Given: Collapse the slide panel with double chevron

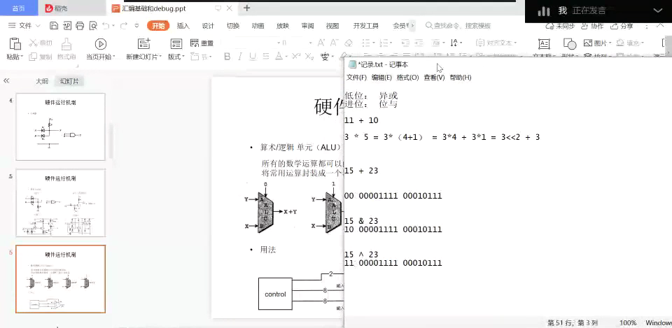Looking at the screenshot, I should 6,81.
